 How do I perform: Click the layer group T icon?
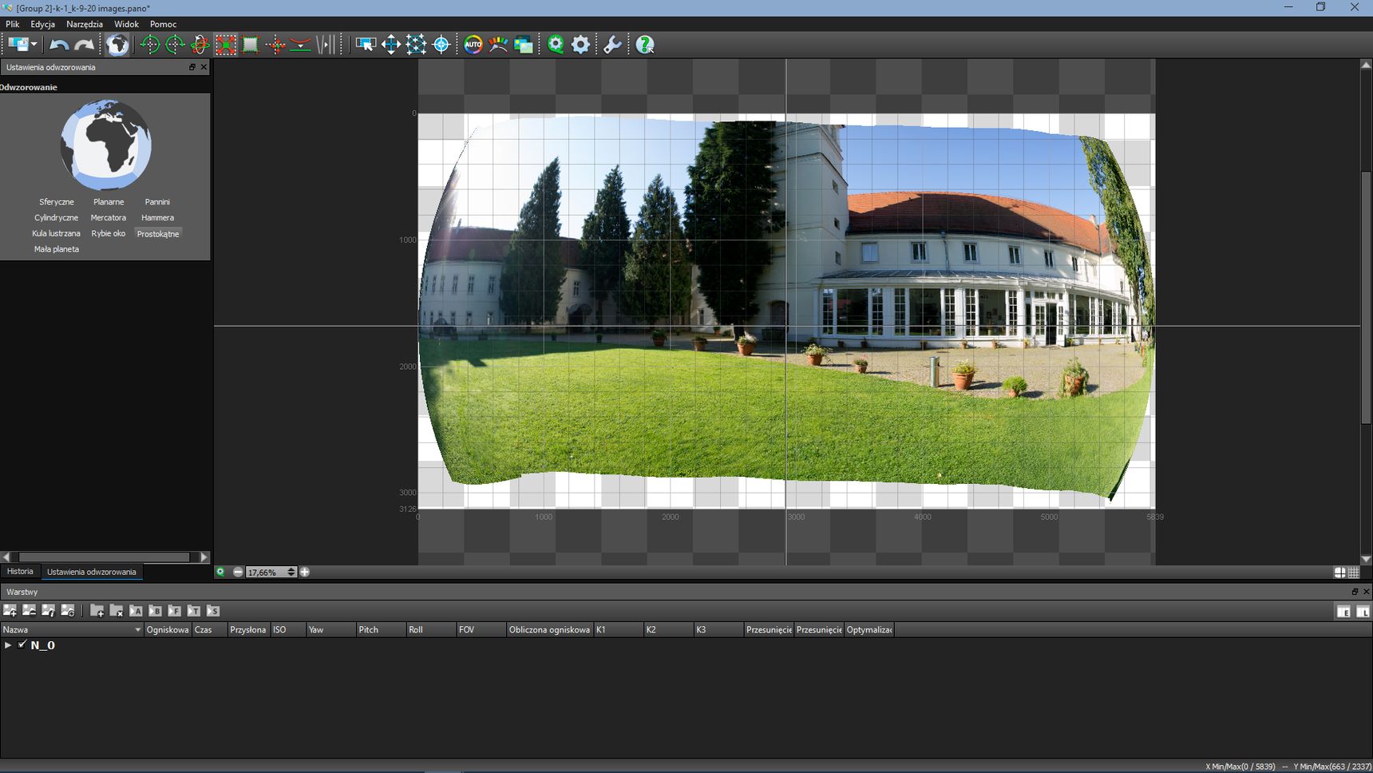pyautogui.click(x=194, y=611)
